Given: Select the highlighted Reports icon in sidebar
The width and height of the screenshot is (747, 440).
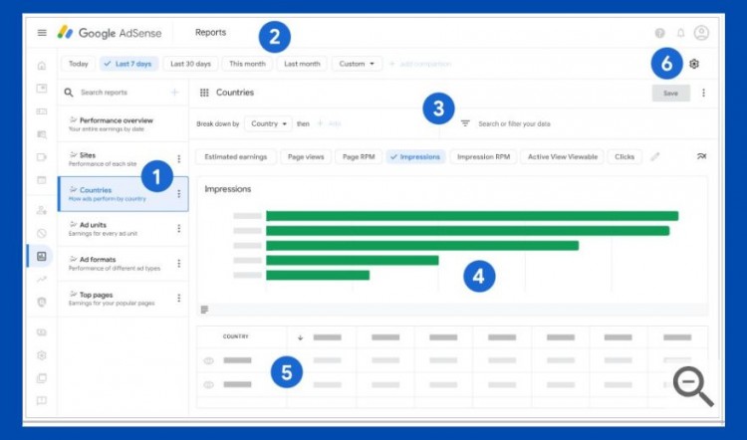Looking at the screenshot, I should click(42, 256).
